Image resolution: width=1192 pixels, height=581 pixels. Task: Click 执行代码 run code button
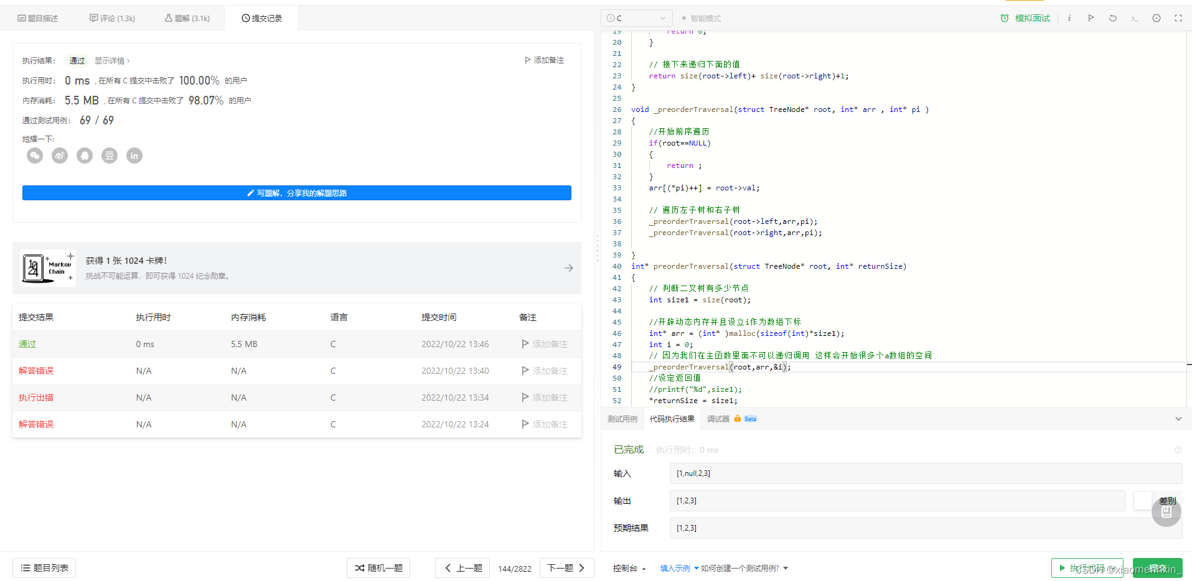tap(1087, 568)
